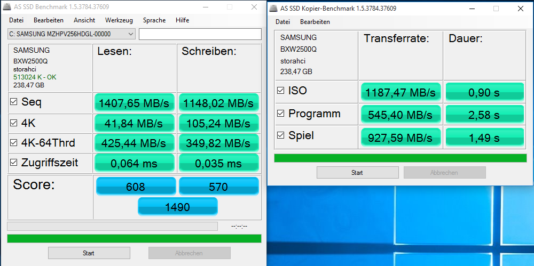Click Start button in Kopier-Benchmark window
Screen dimensions: 534x266
click(357, 173)
